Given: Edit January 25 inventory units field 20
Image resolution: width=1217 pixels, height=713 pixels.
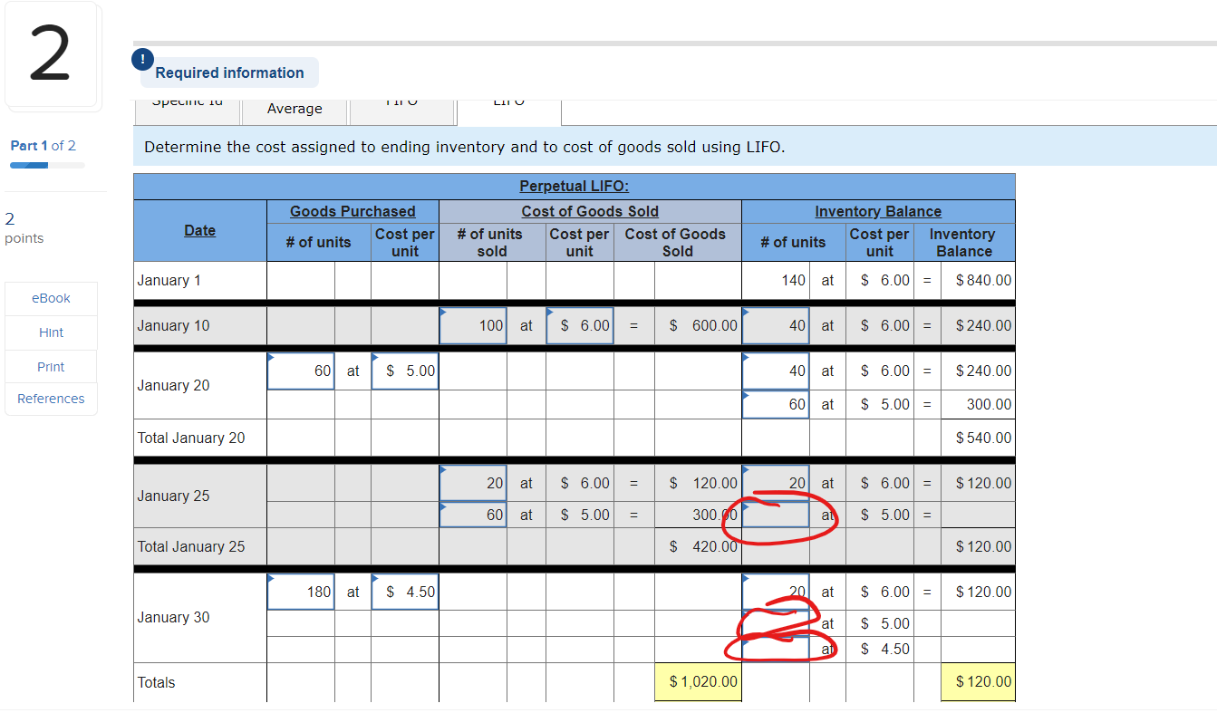Looking at the screenshot, I should (776, 483).
